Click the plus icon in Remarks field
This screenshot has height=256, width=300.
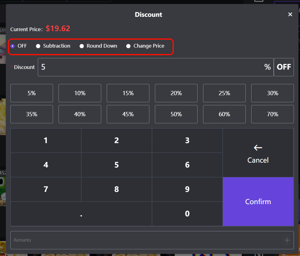click(x=287, y=240)
